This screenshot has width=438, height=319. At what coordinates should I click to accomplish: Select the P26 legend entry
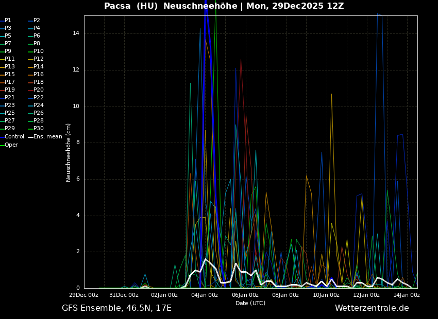pos(38,113)
